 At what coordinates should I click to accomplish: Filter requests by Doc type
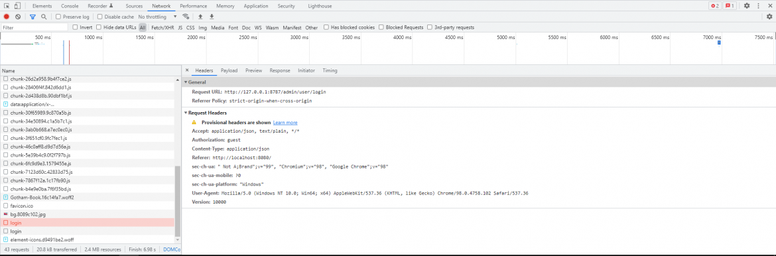point(247,28)
